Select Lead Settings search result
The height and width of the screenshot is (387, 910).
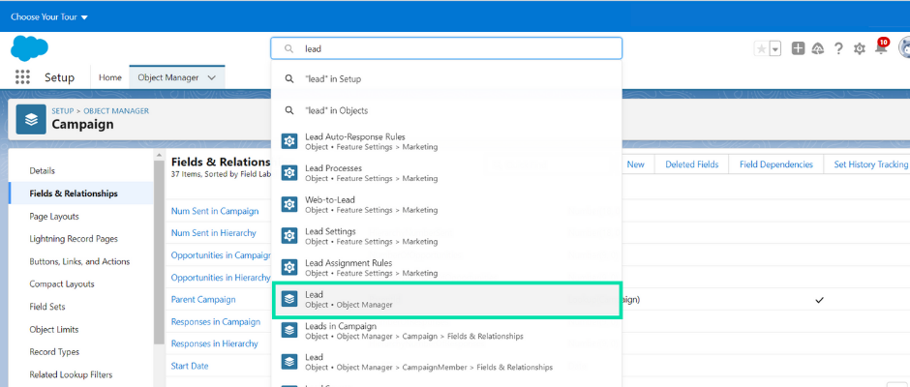click(x=446, y=235)
